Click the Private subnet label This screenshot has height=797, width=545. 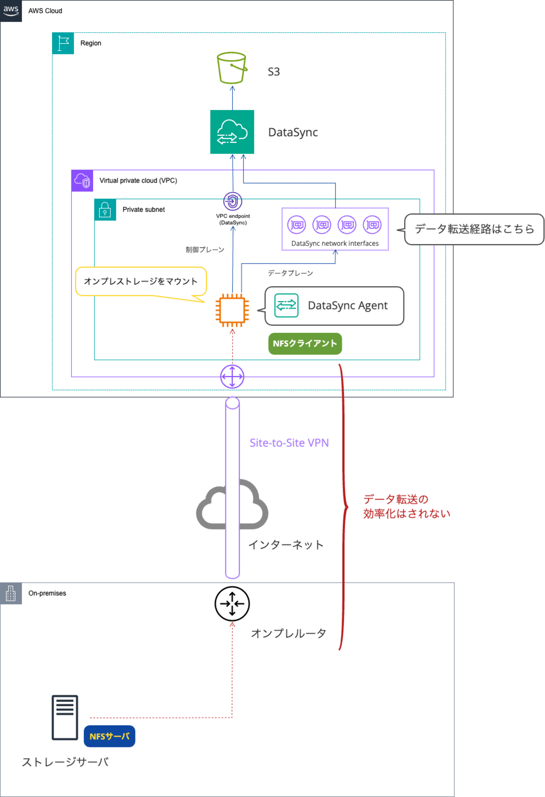[144, 210]
